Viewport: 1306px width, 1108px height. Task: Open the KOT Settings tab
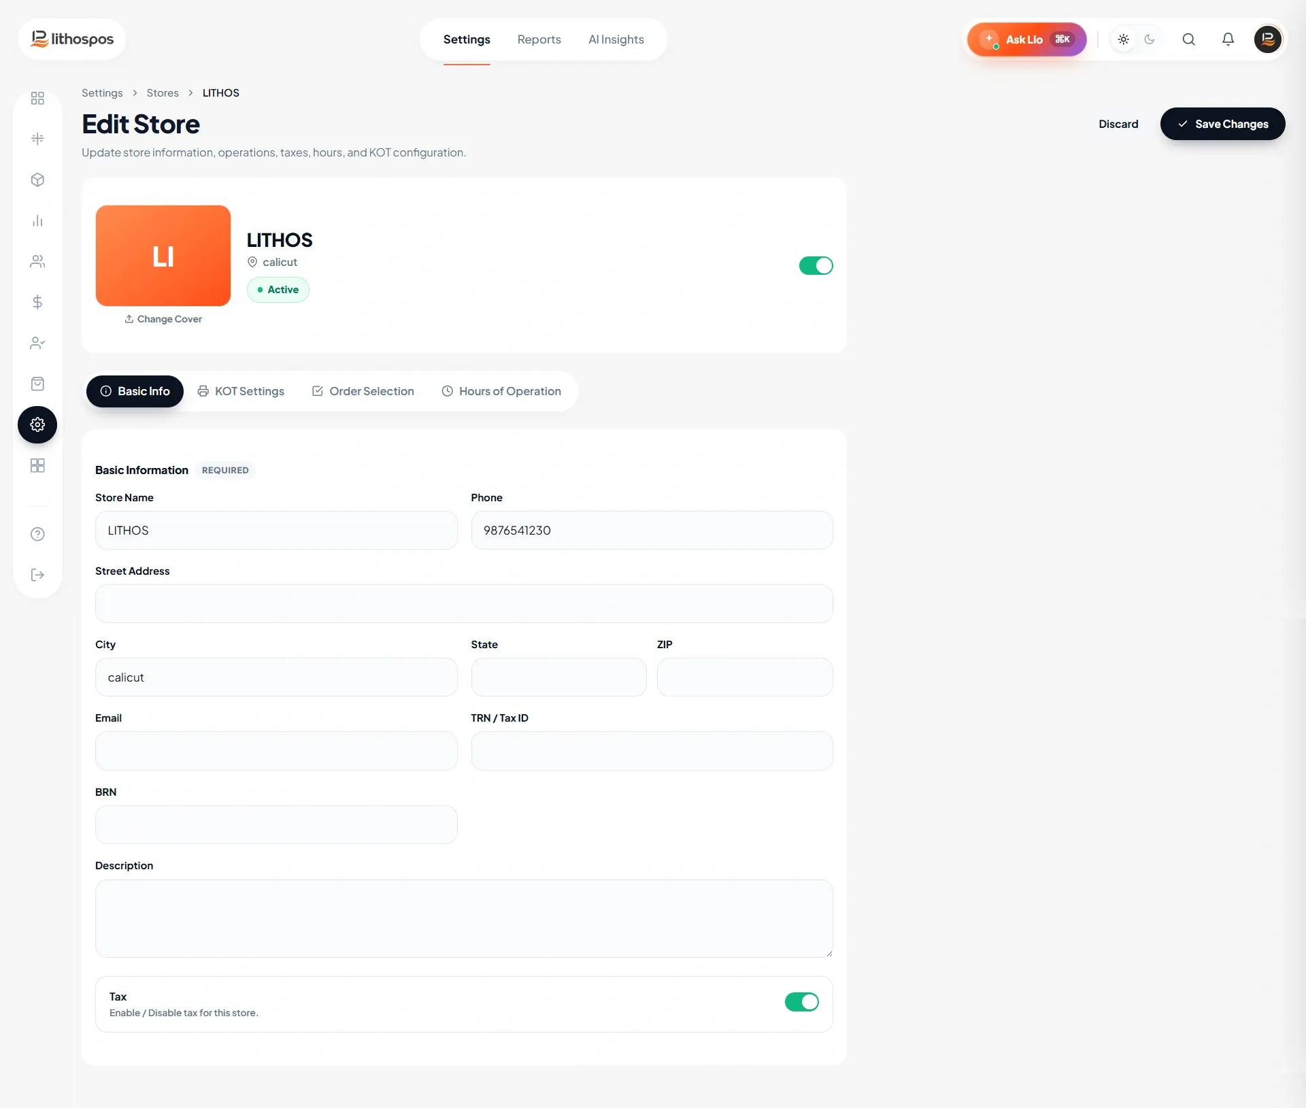241,391
